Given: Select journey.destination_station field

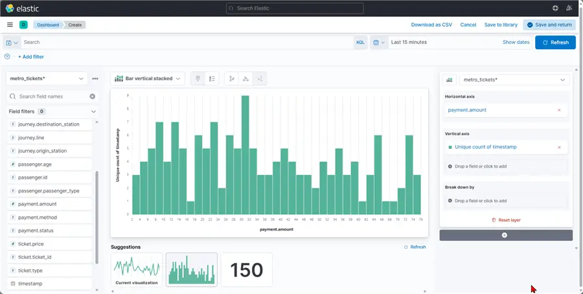Looking at the screenshot, I should pyautogui.click(x=49, y=124).
